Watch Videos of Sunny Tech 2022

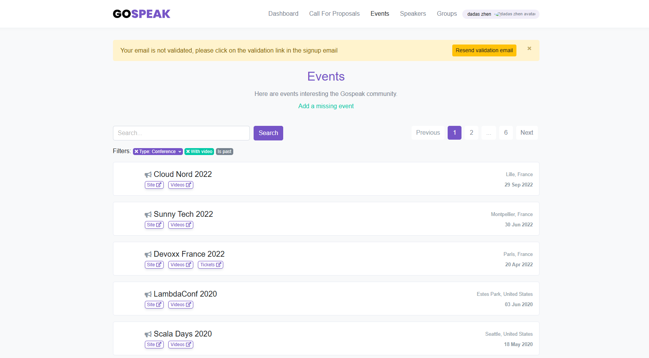tap(181, 225)
